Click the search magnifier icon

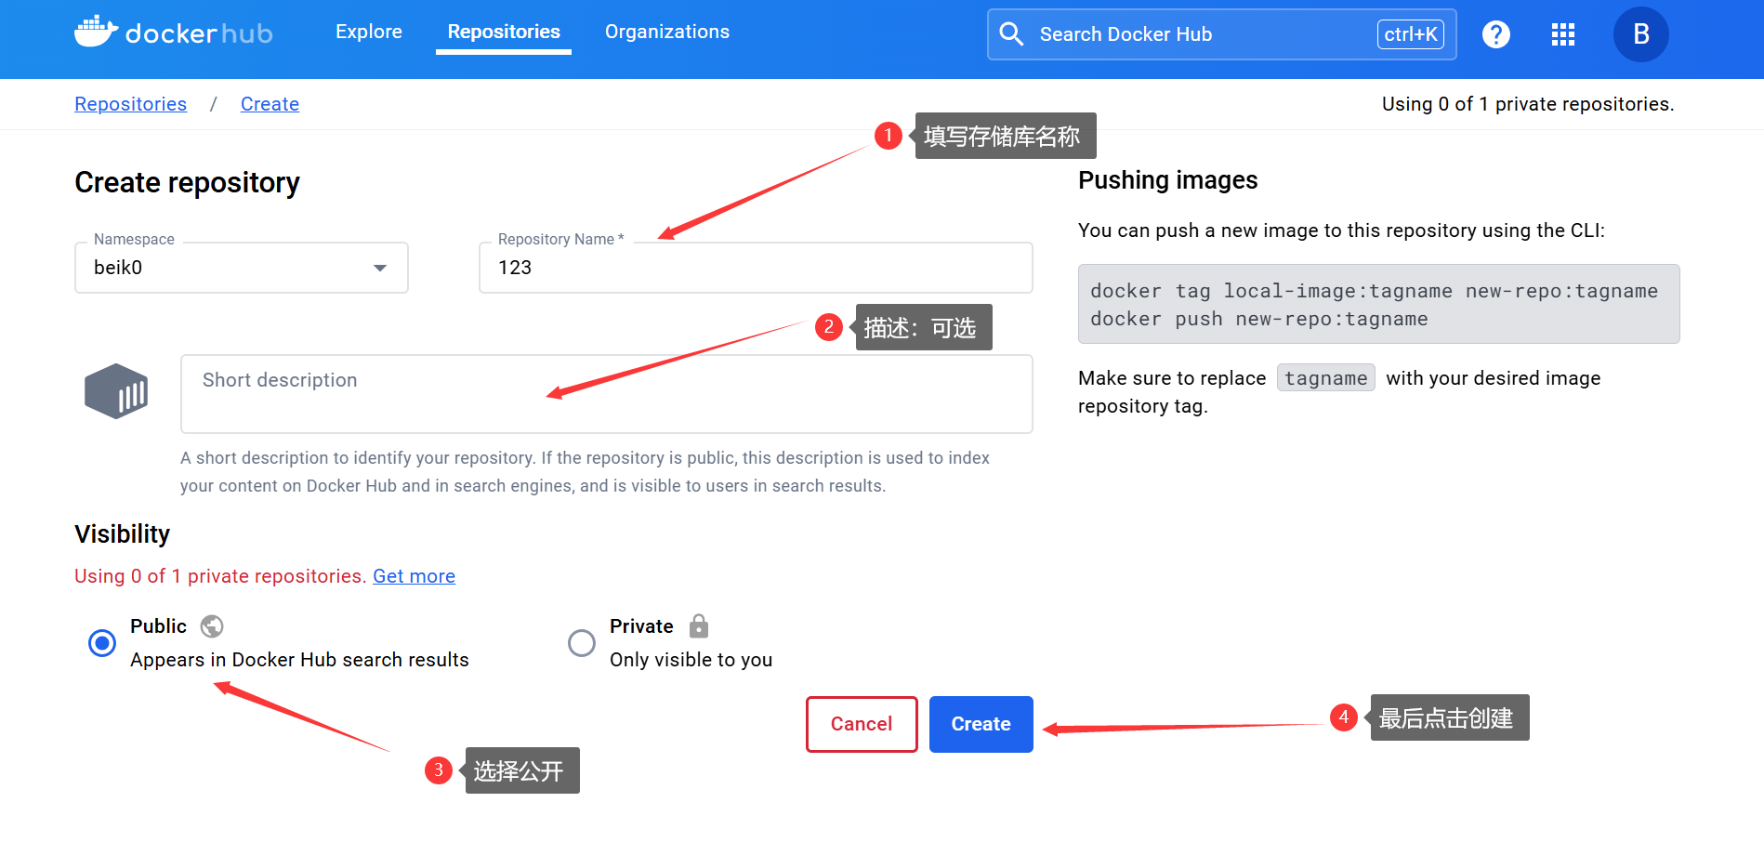(x=1011, y=34)
